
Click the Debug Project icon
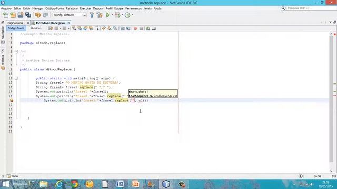(117, 15)
